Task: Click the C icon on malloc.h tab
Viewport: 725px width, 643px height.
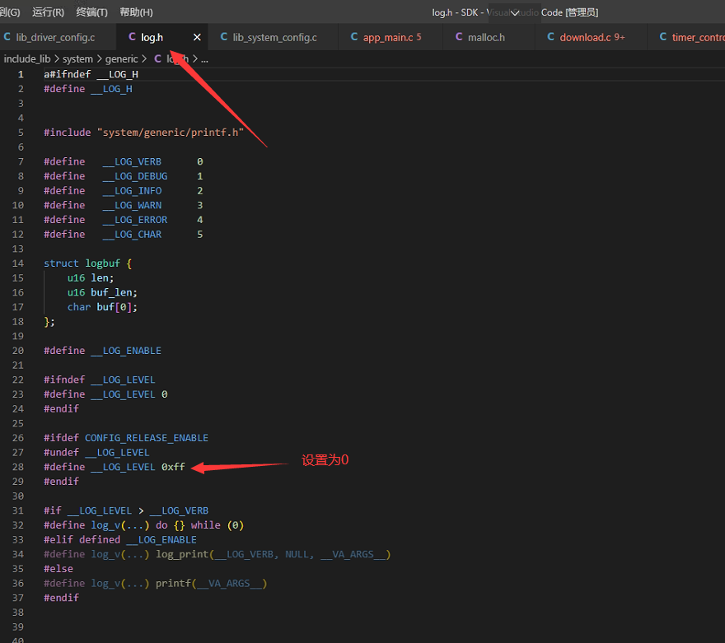Action: (x=459, y=37)
